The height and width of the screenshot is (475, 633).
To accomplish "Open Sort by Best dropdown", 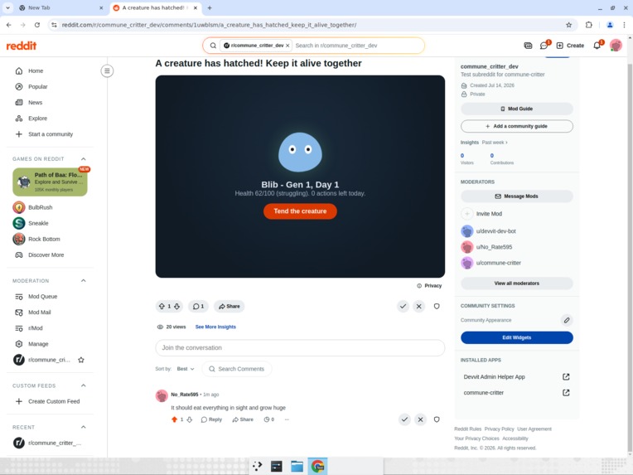I will pos(186,369).
